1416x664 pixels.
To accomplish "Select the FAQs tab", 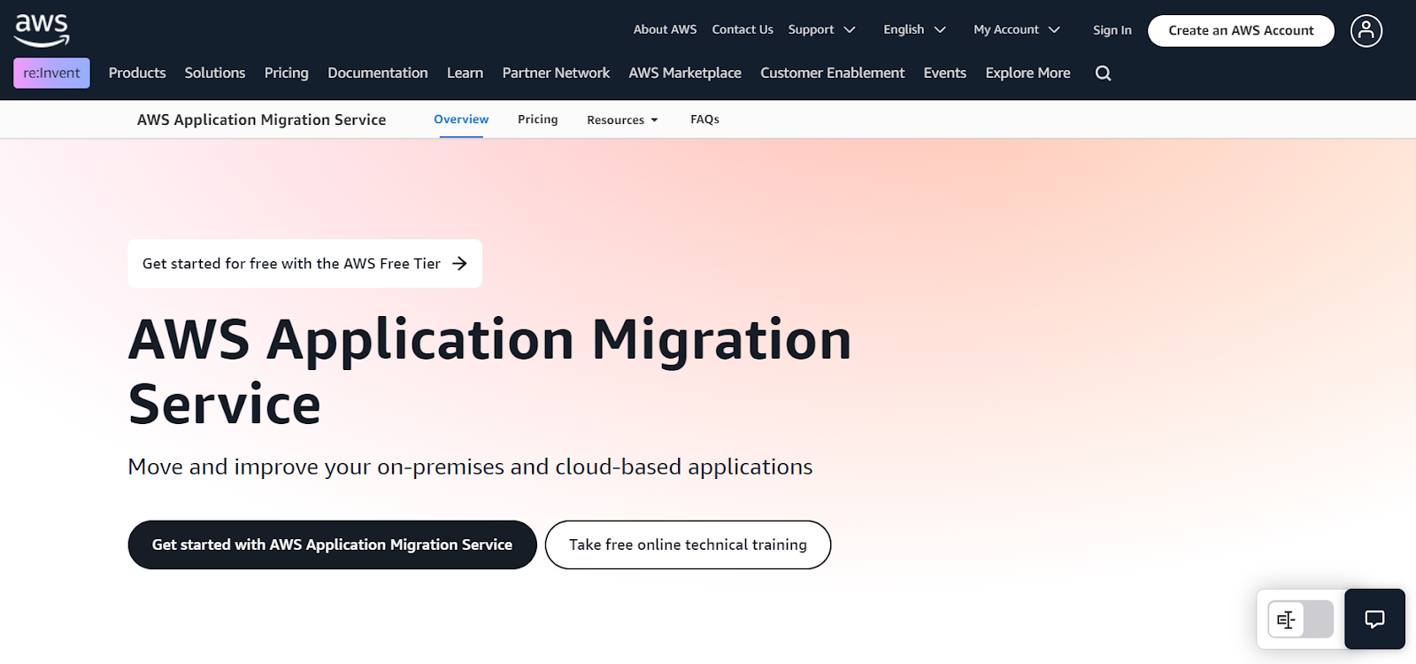I will tap(704, 120).
